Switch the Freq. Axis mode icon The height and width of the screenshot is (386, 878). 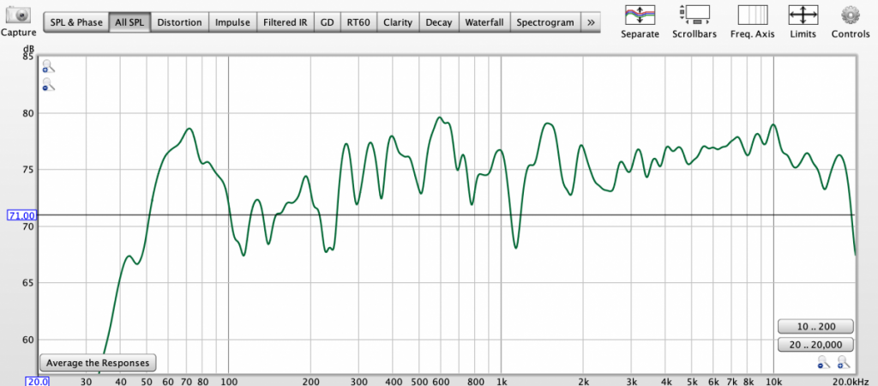[x=753, y=14]
